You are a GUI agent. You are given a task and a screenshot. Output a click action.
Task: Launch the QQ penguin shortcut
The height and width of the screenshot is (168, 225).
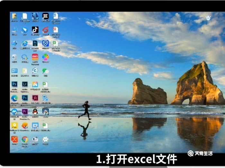[35, 112]
